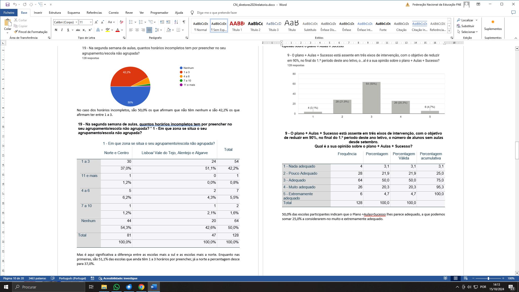Click the save icon in title bar
This screenshot has width=519, height=292.
[7, 5]
